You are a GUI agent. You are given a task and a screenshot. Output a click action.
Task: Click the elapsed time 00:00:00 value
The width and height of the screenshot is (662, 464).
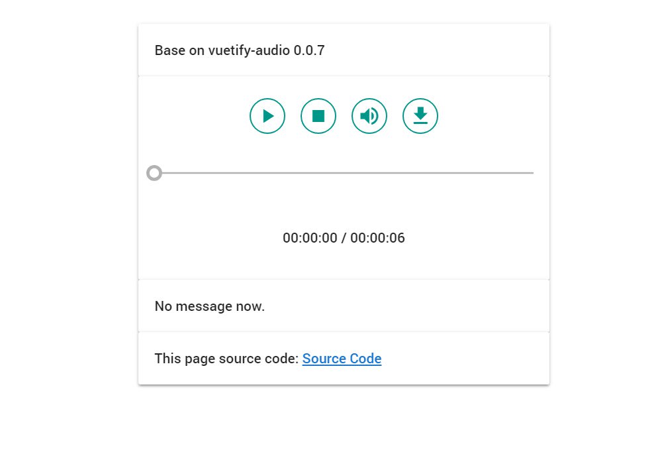(310, 238)
